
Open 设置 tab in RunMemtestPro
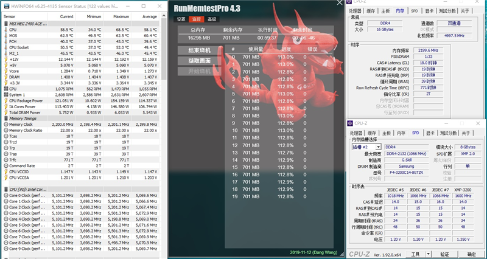(x=181, y=19)
